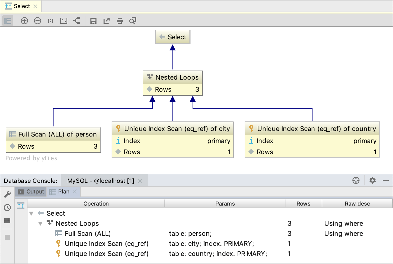Collapse the Nested Loops tree row
This screenshot has height=264, width=393.
40,224
